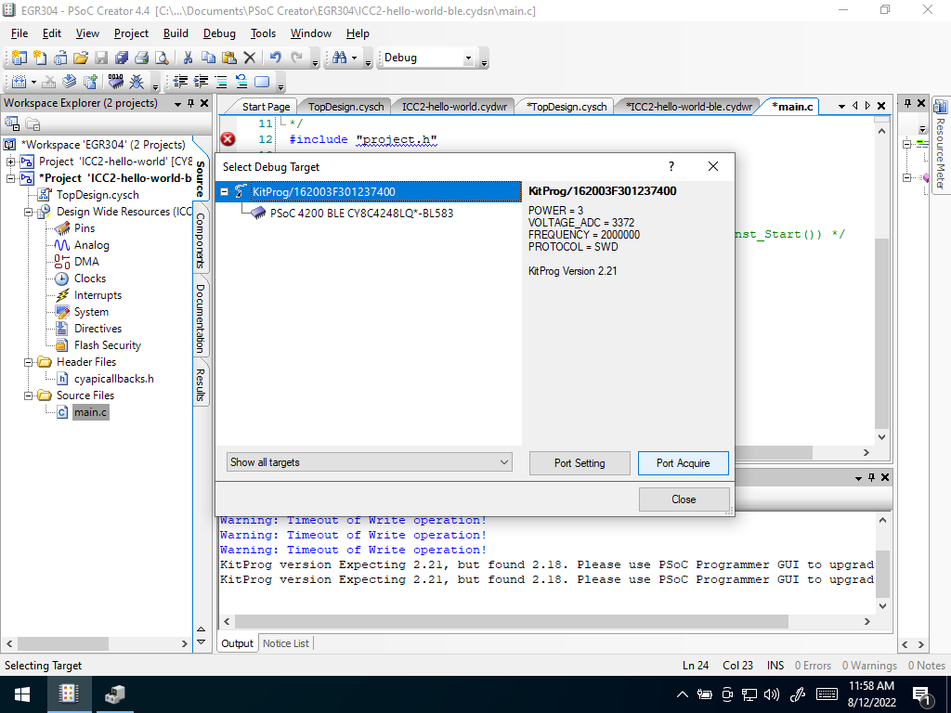Collapse the Design Wide Resources node

[x=29, y=213]
